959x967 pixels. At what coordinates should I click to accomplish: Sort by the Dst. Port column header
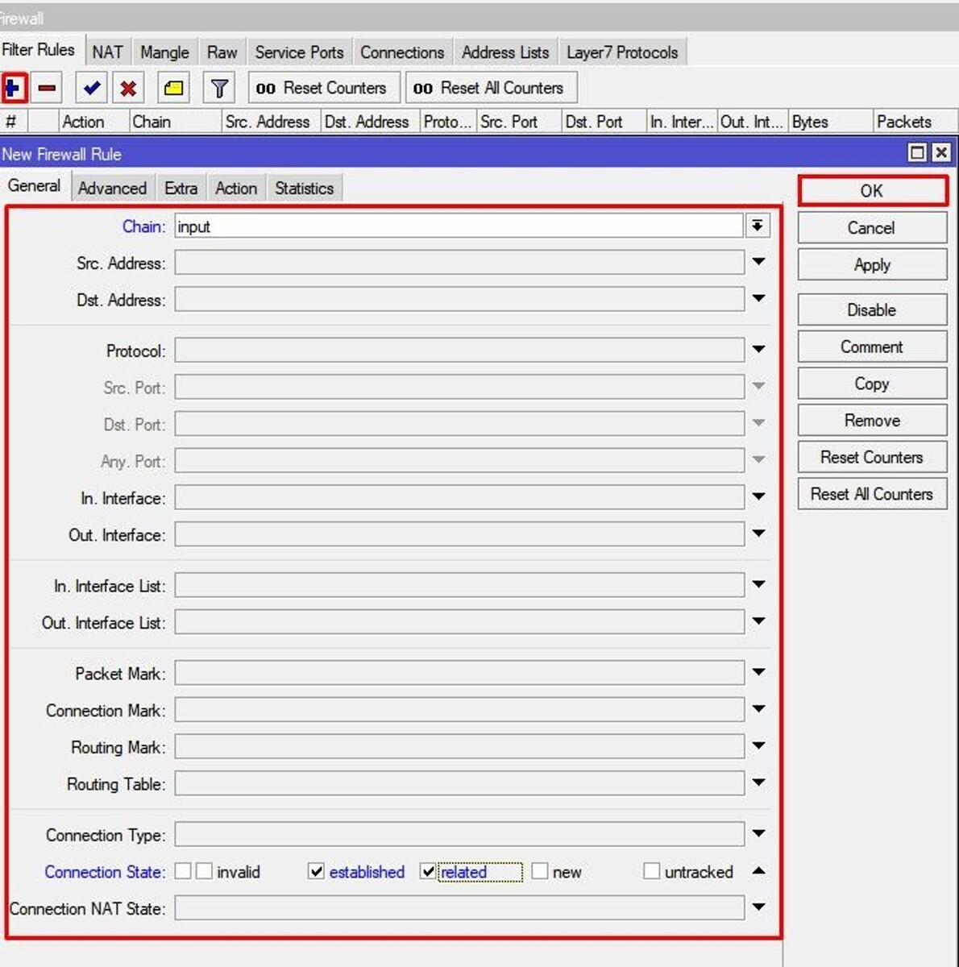[604, 122]
